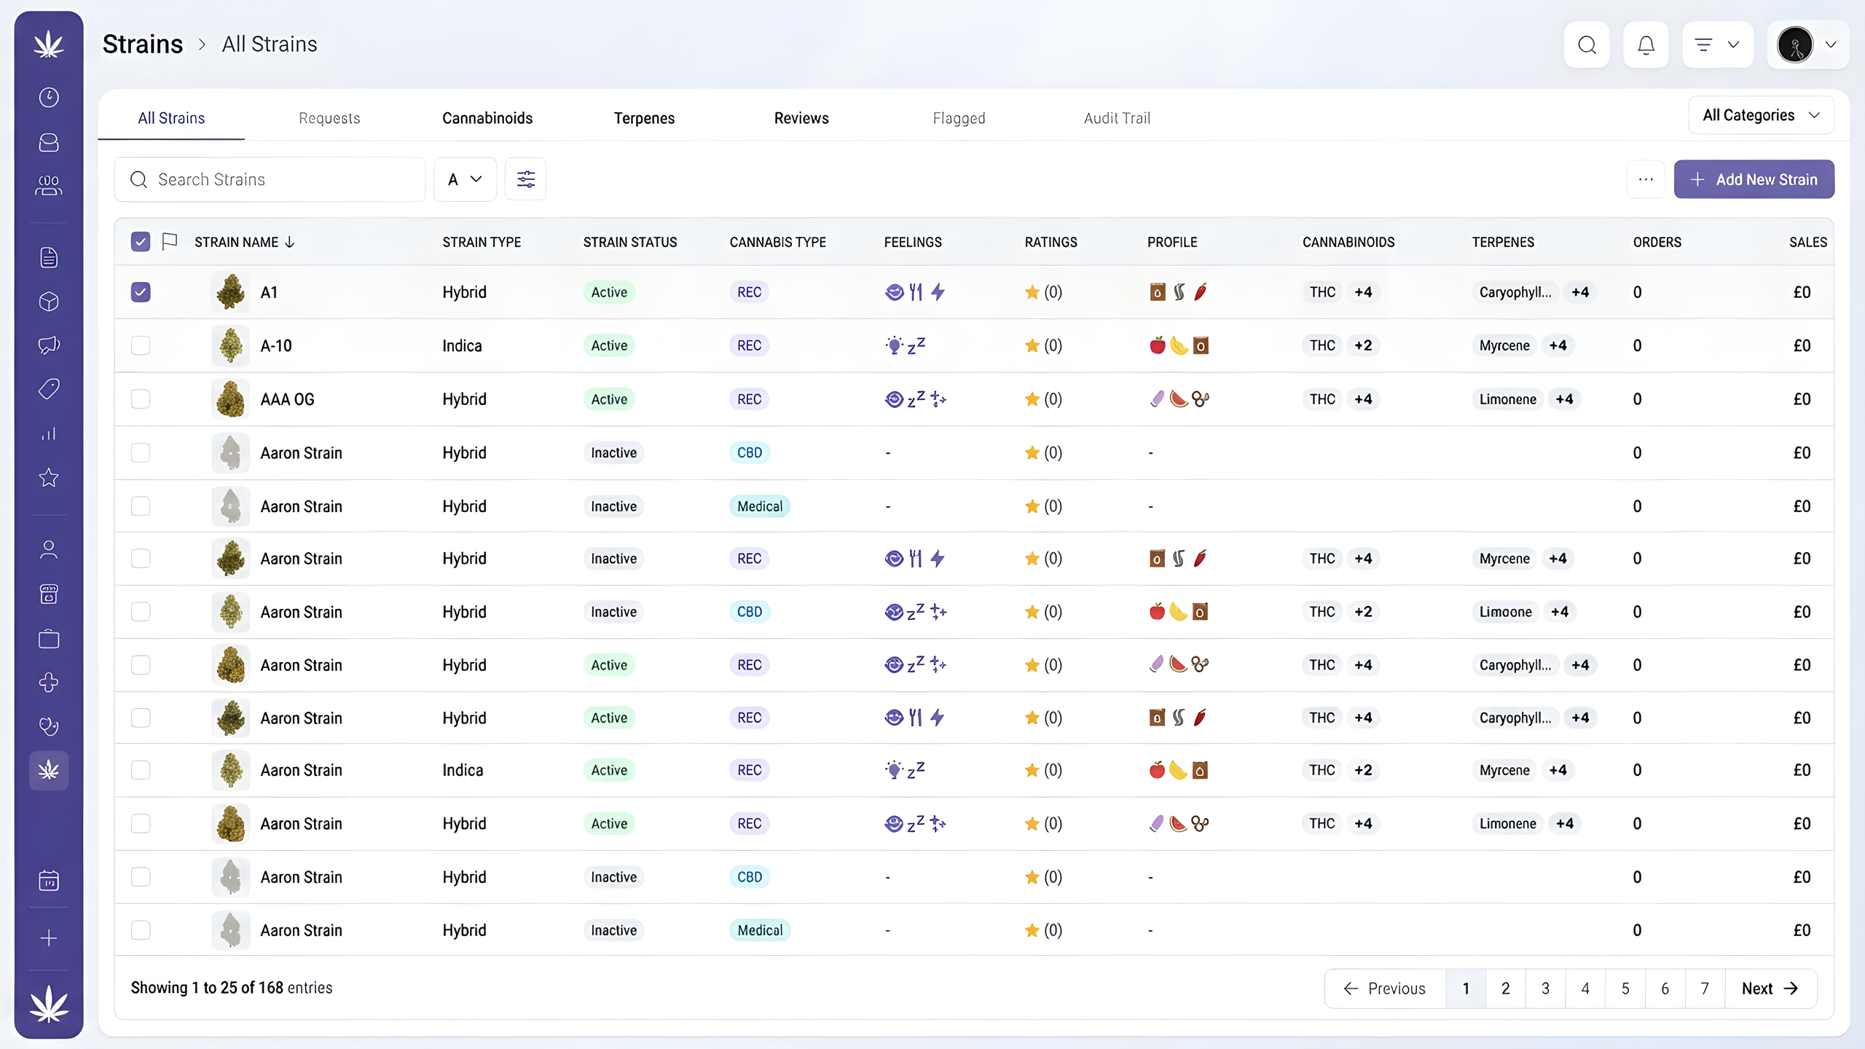
Task: Check the AAA OG row checkbox
Action: (141, 399)
